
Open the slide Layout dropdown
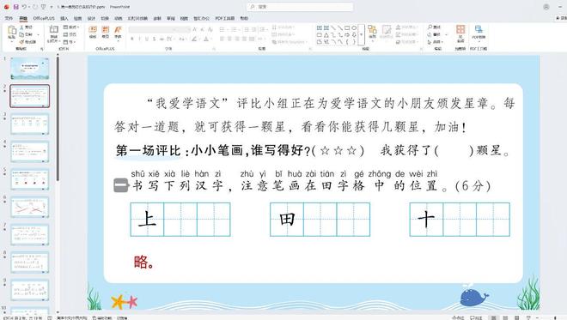70,27
